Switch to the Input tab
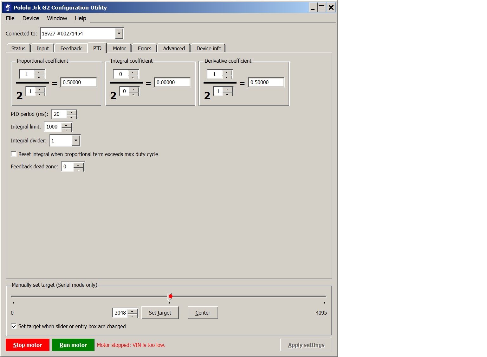 [43, 48]
